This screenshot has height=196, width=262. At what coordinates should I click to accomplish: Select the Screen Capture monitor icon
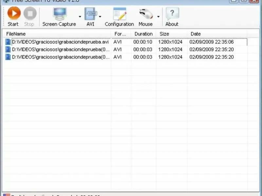pos(60,14)
